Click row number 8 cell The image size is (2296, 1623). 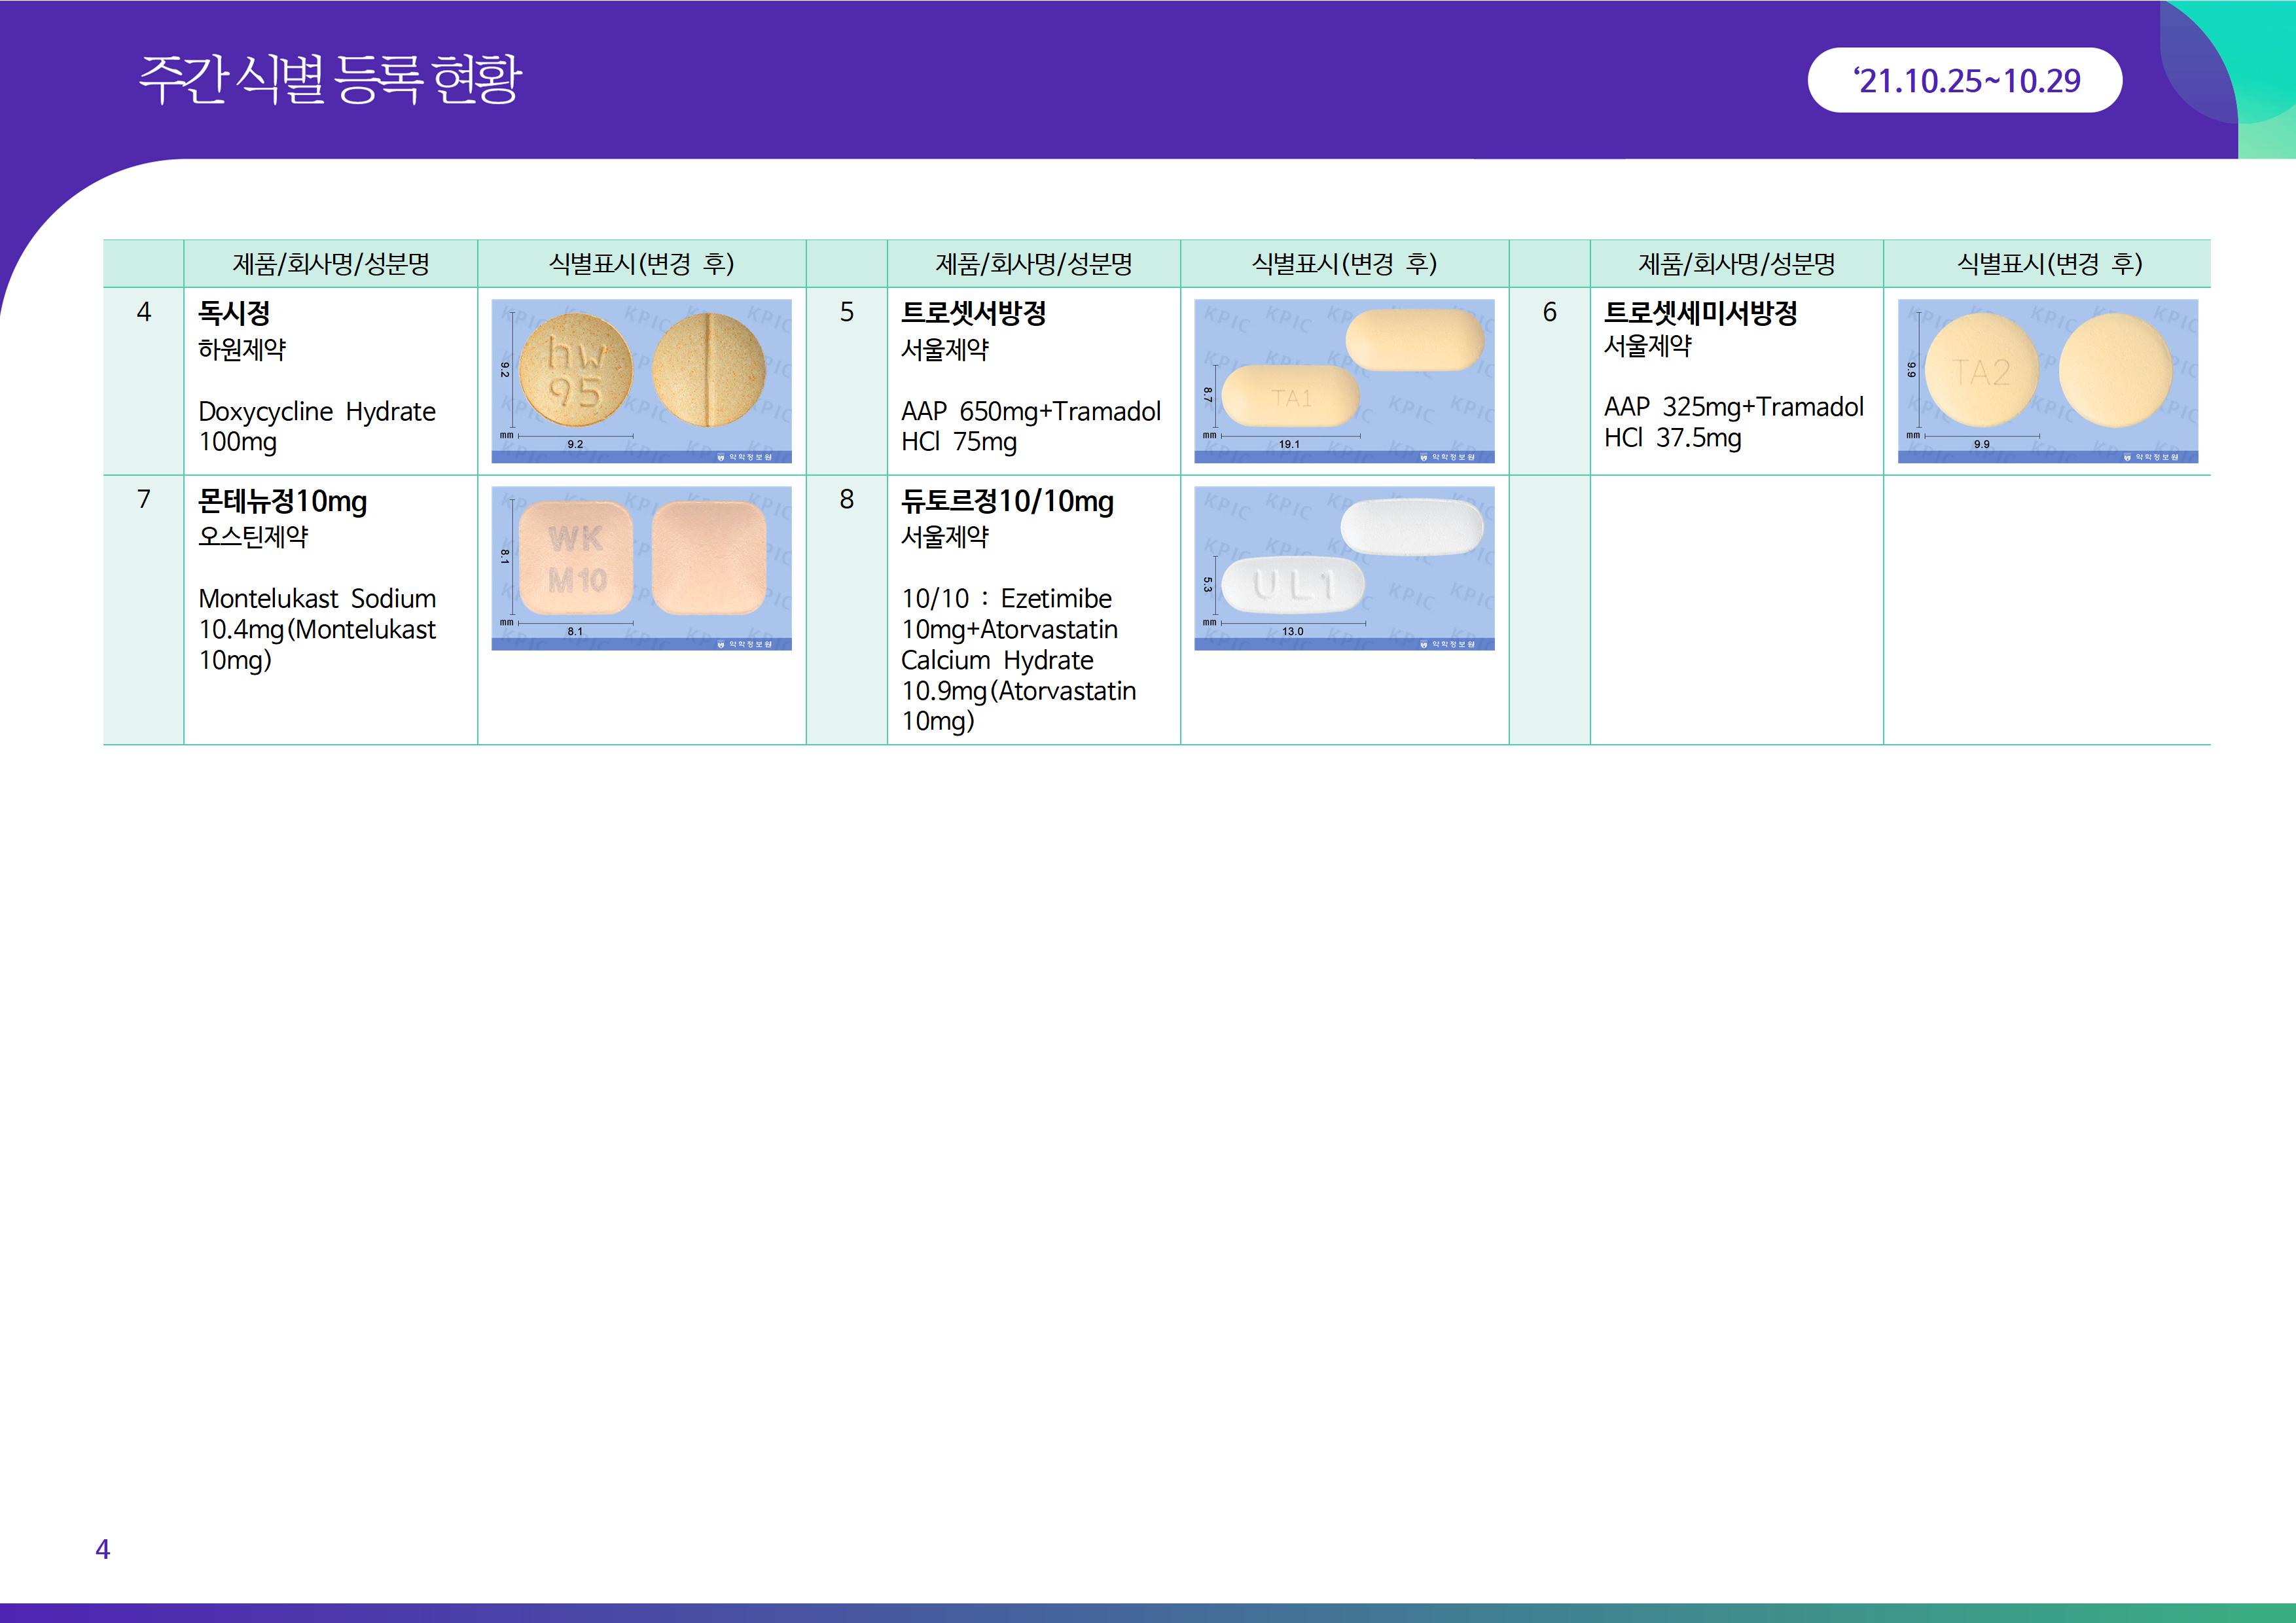pyautogui.click(x=847, y=499)
